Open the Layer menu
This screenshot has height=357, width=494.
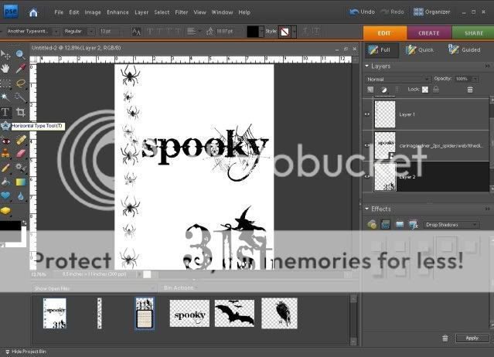pyautogui.click(x=141, y=12)
